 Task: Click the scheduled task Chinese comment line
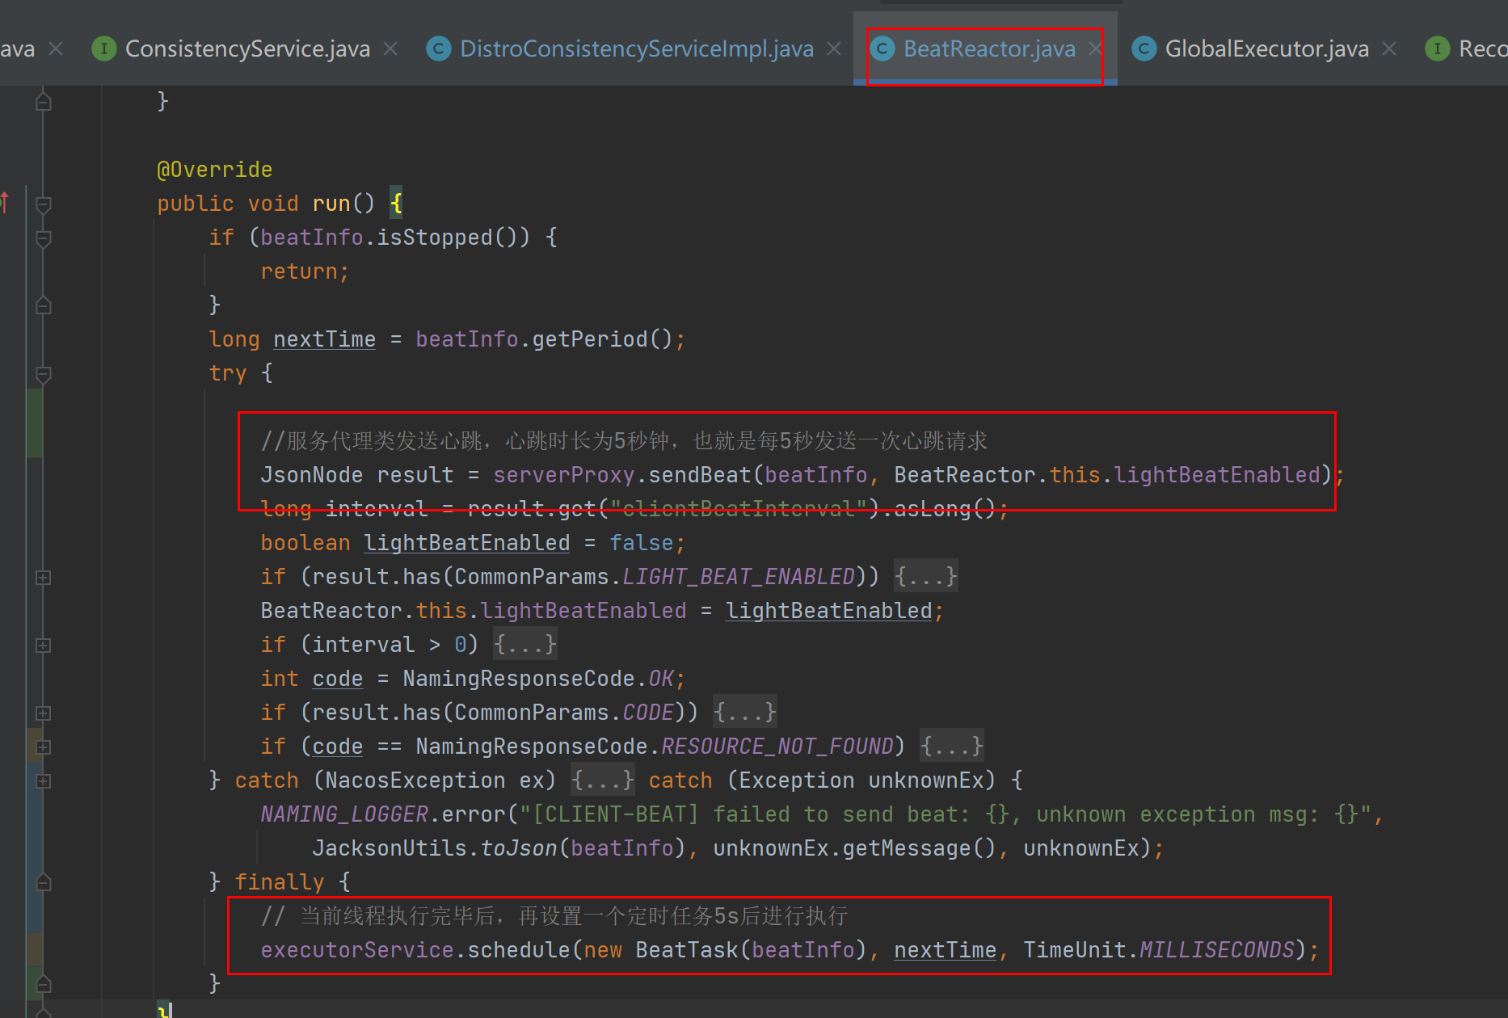point(554,916)
